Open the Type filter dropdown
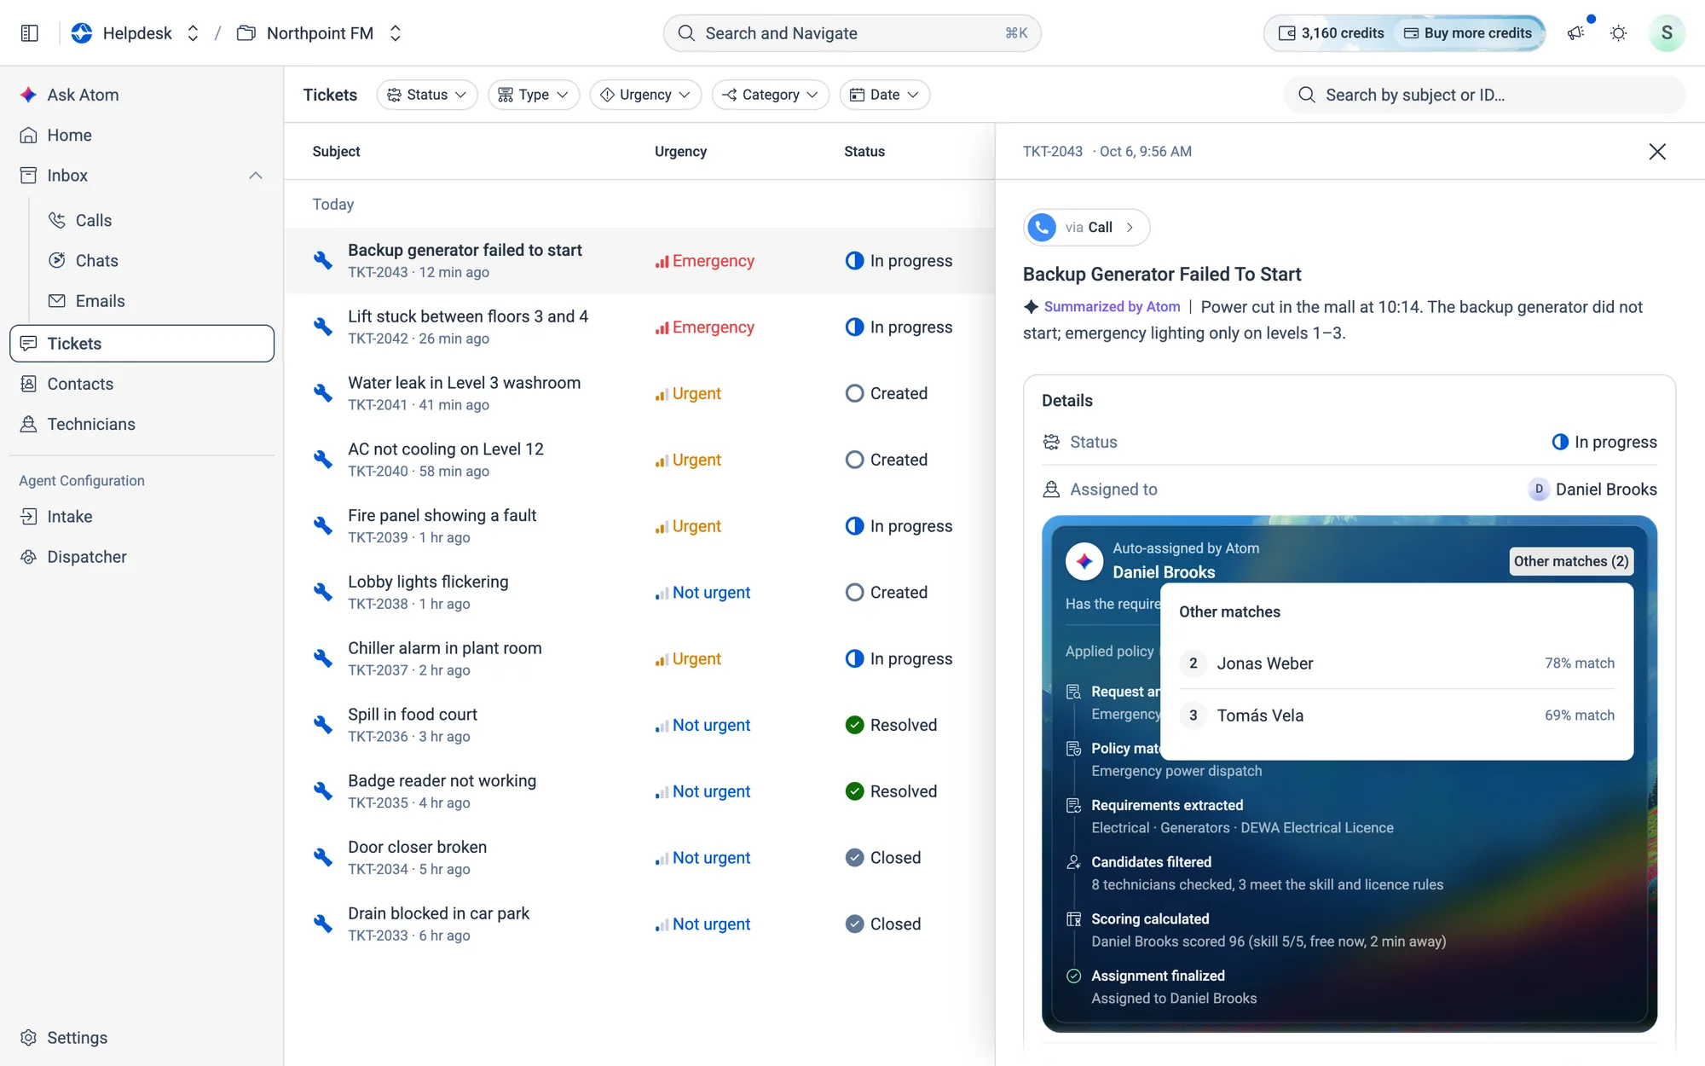 tap(534, 95)
